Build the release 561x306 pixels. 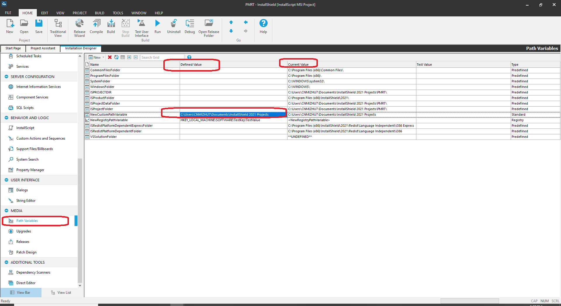tap(111, 26)
